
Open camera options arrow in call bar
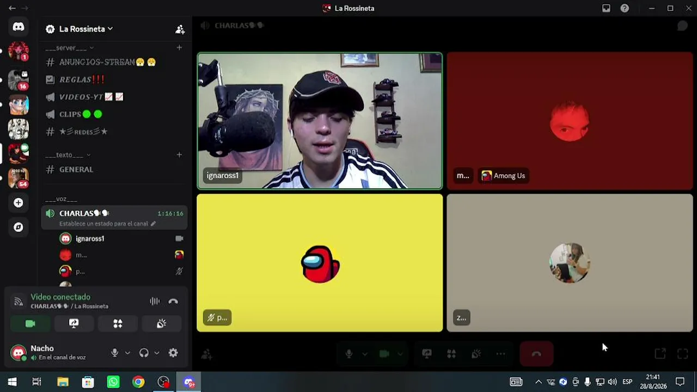click(400, 354)
